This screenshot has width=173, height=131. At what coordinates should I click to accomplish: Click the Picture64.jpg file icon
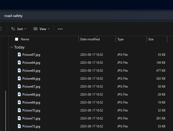pyautogui.click(x=19, y=62)
